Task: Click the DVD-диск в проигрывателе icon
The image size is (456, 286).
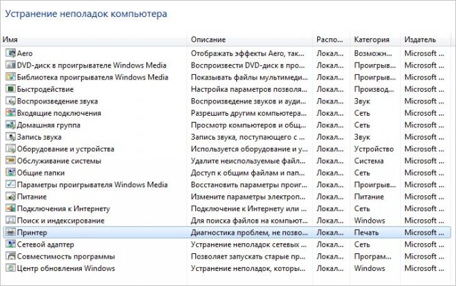Action: pos(10,65)
